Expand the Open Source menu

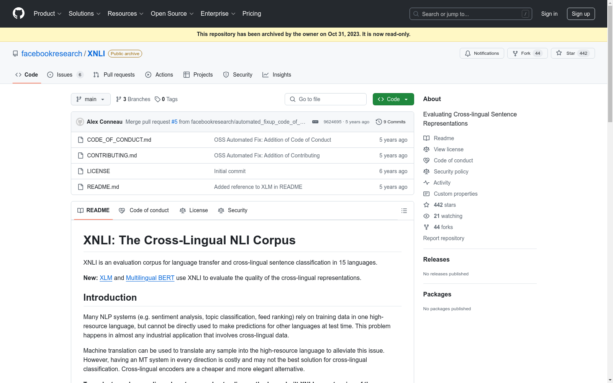(172, 13)
